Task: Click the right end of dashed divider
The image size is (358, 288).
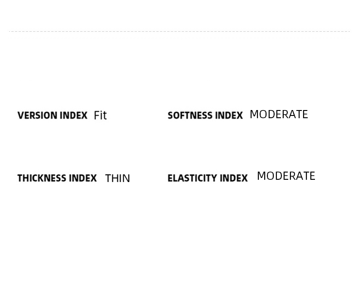Action: click(x=348, y=31)
